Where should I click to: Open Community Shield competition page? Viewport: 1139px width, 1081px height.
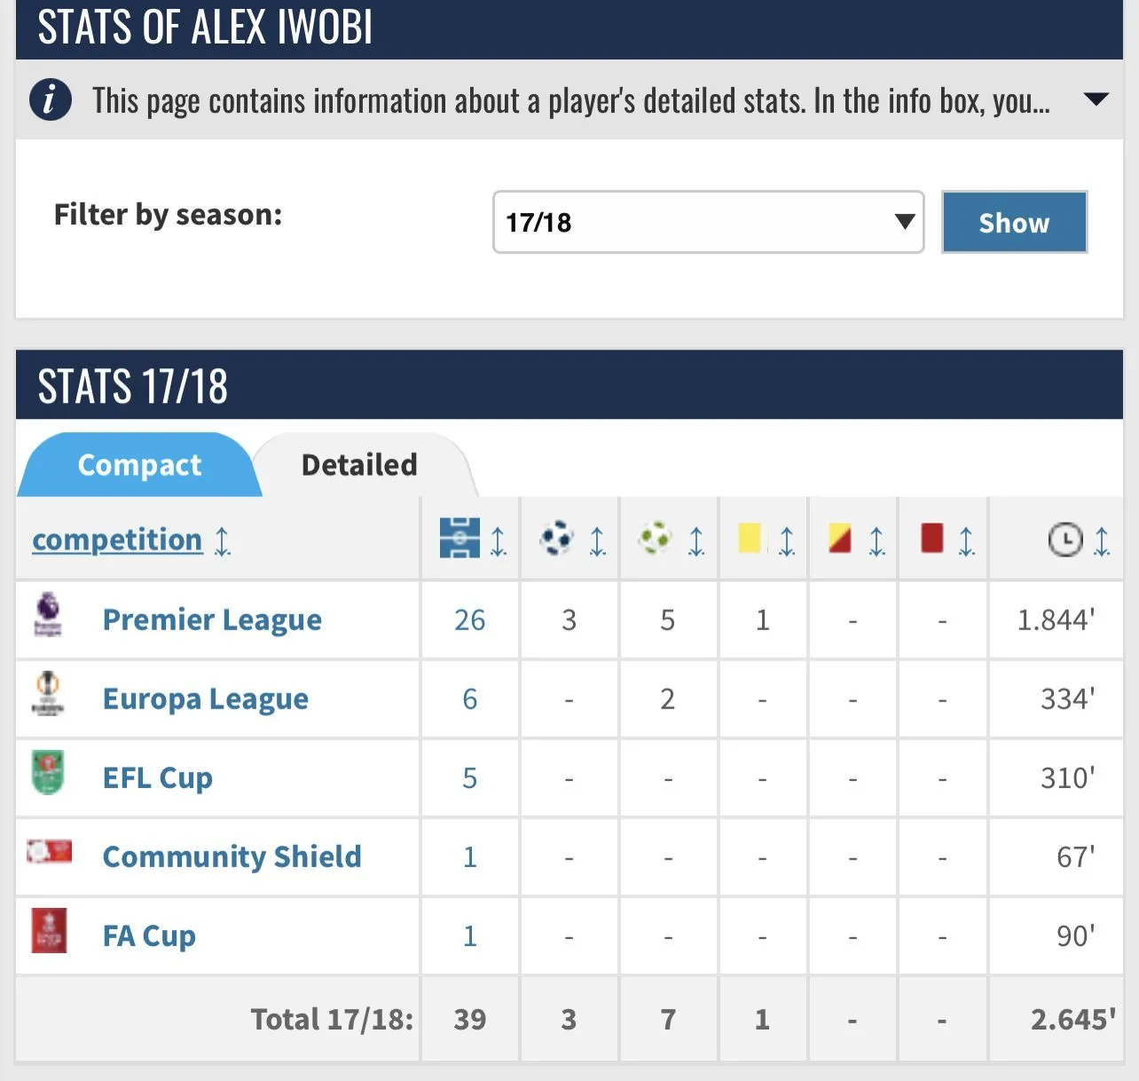(232, 856)
